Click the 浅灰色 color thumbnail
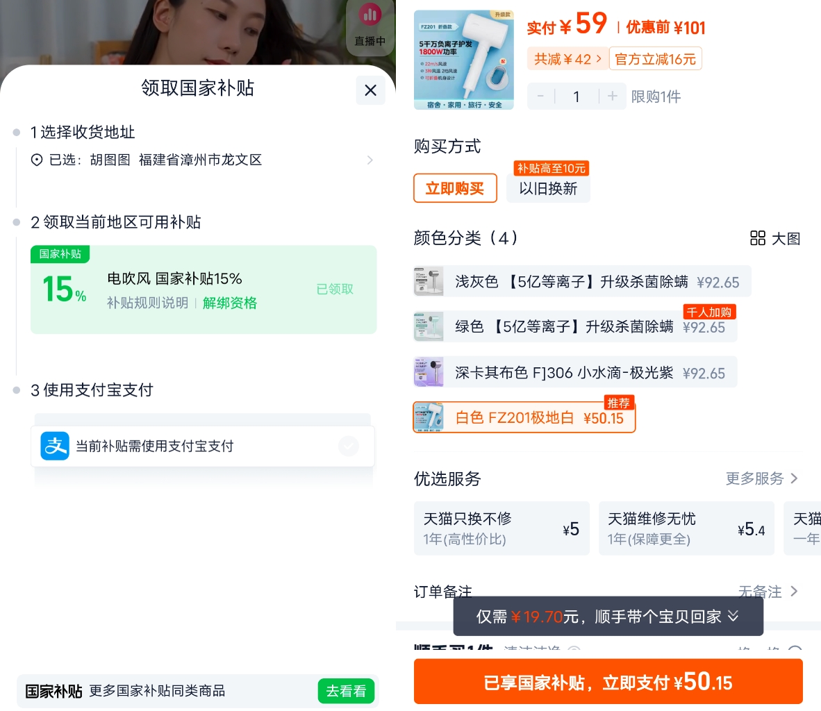This screenshot has height=711, width=821. [429, 282]
